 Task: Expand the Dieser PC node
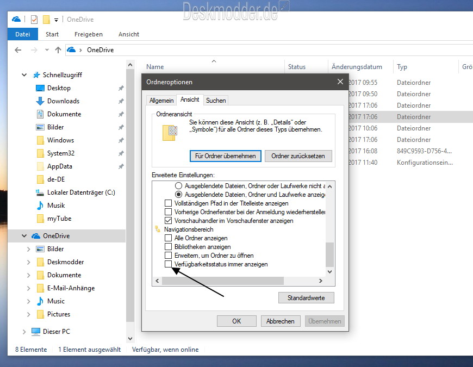(x=24, y=332)
